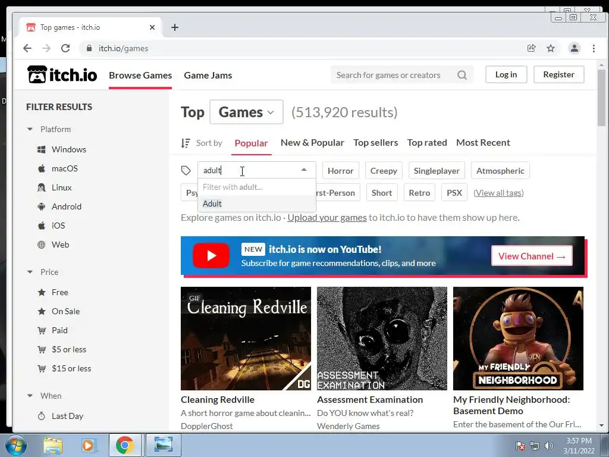Viewport: 609px width, 457px height.
Task: Open the Game Jams tab
Action: (208, 75)
